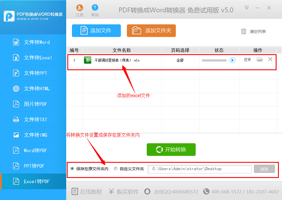Open the 在线教程 tutorial menu
Viewport: 282px width, 200px height.
click(86, 192)
